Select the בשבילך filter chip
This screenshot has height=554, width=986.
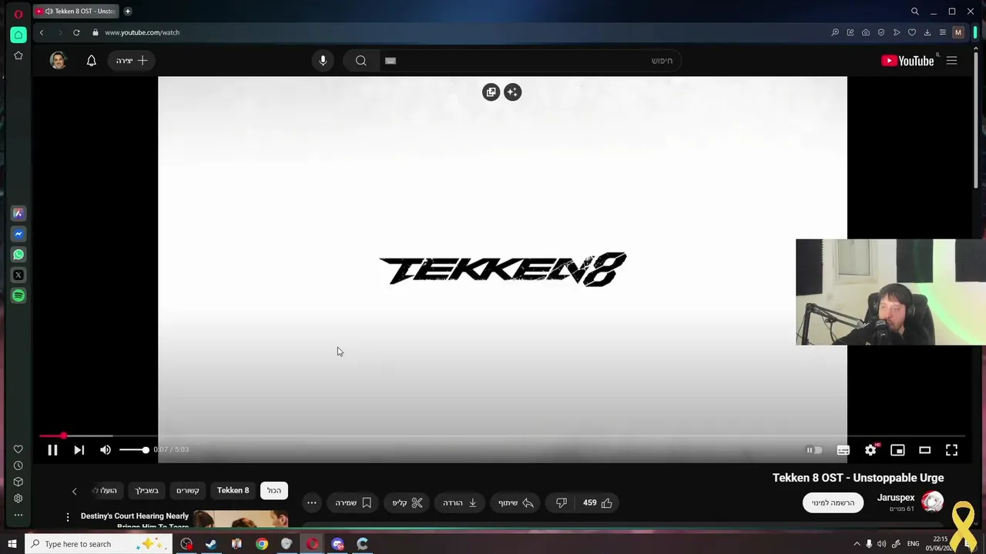(146, 490)
